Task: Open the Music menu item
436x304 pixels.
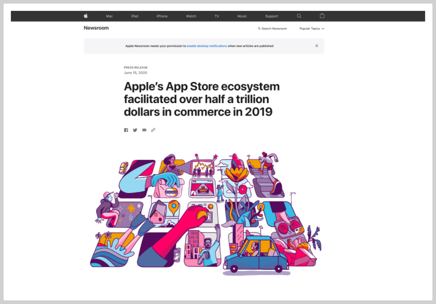Action: point(242,16)
